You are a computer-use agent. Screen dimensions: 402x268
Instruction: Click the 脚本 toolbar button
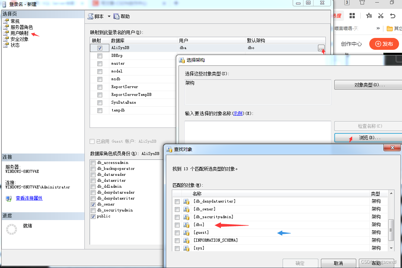[x=96, y=16]
